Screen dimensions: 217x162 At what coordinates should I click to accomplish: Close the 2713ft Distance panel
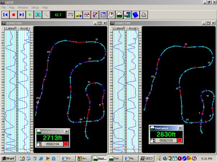pos(67,132)
